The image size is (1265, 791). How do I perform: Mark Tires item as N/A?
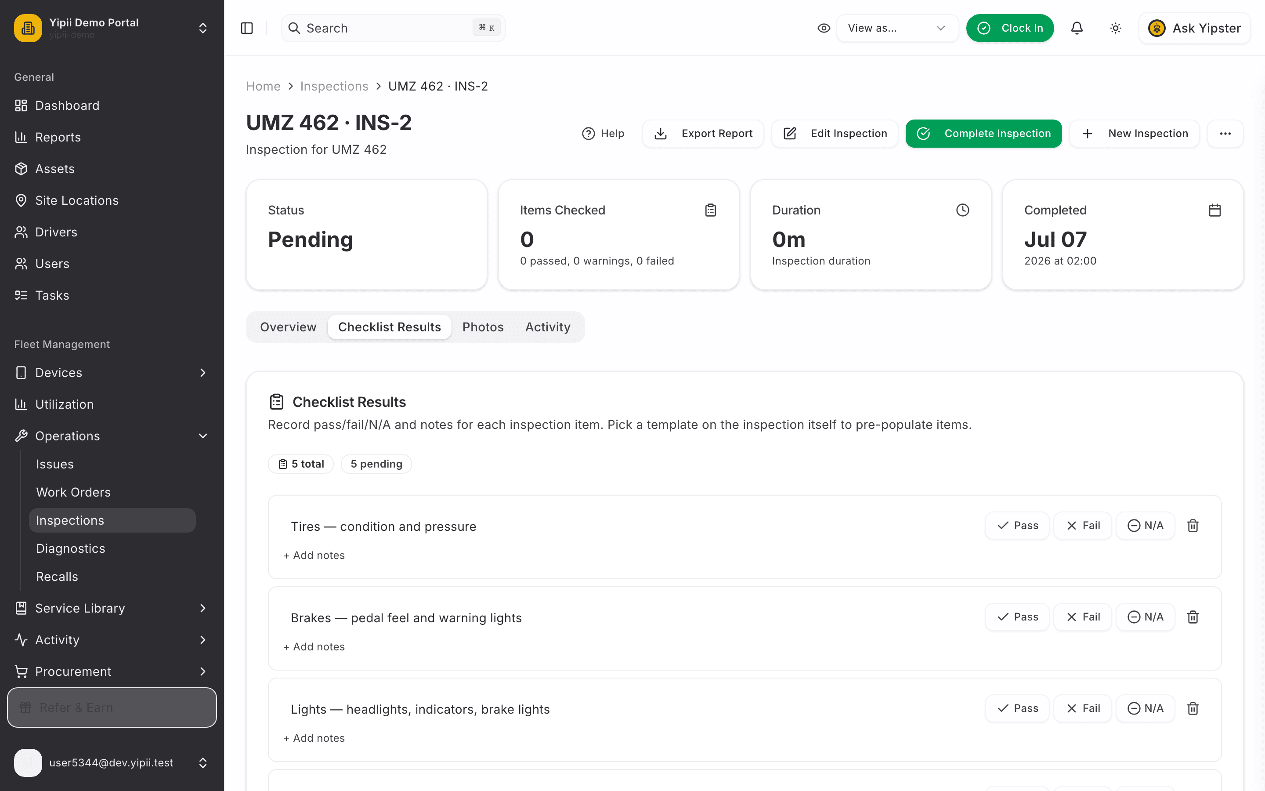[1145, 526]
